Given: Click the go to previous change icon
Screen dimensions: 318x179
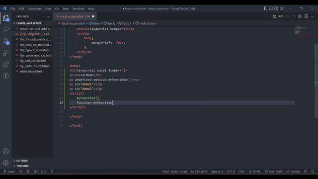Looking at the screenshot, I should click(281, 16).
